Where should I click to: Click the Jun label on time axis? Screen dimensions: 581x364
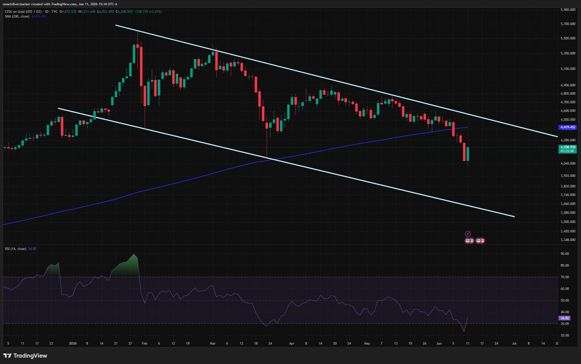click(438, 343)
